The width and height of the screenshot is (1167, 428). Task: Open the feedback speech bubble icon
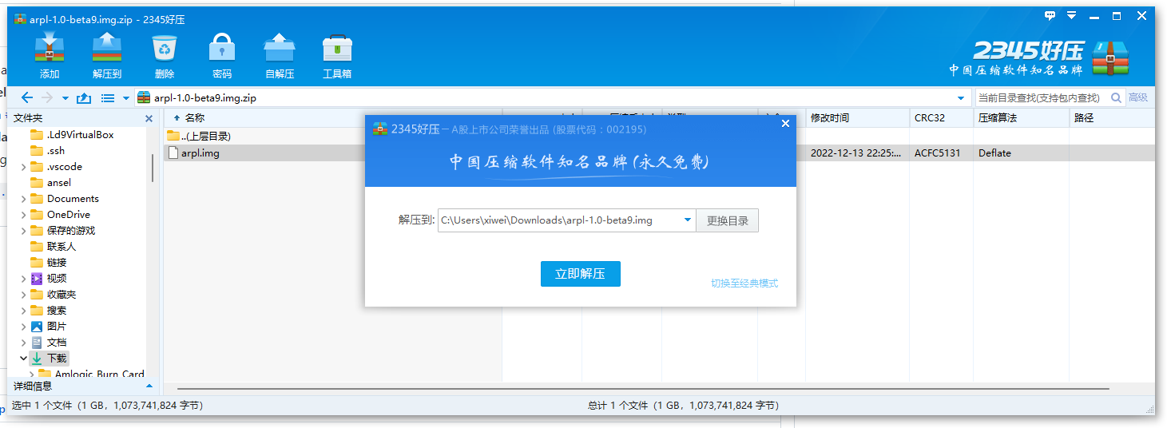click(1050, 16)
